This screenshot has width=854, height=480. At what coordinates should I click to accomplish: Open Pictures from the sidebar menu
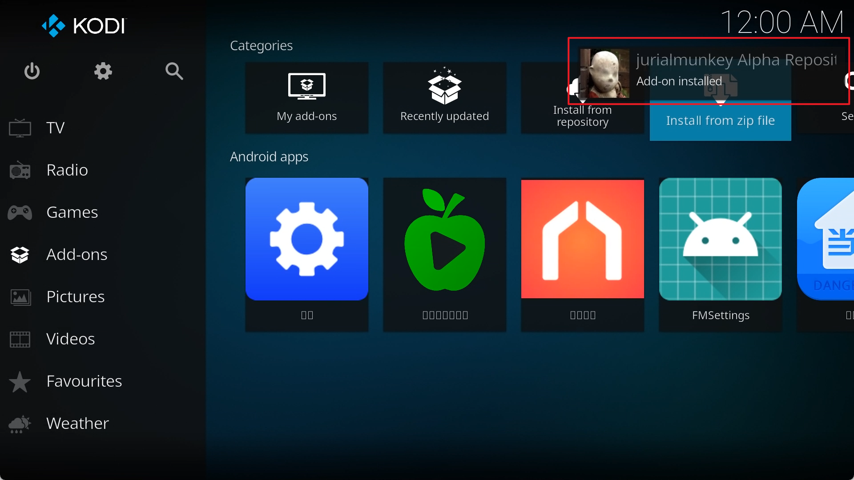103,297
